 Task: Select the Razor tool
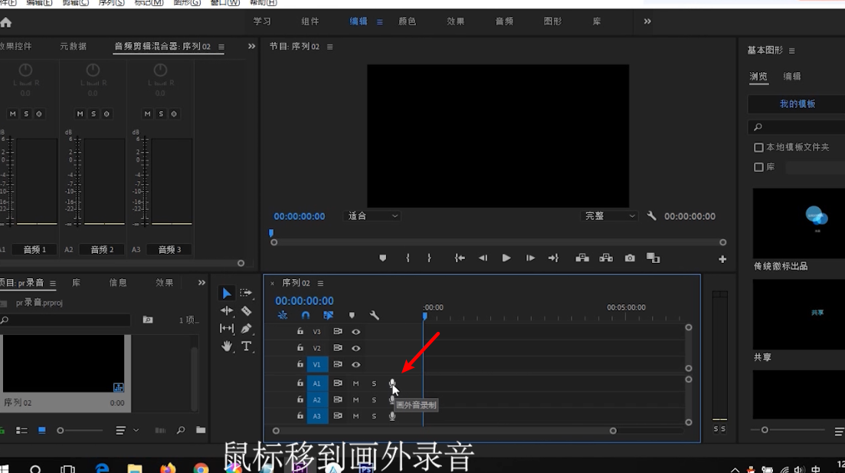point(247,310)
